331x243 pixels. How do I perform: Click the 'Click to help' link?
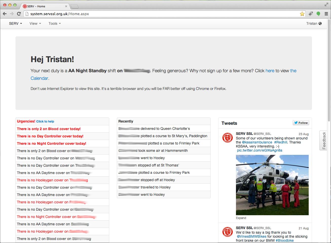(x=45, y=121)
